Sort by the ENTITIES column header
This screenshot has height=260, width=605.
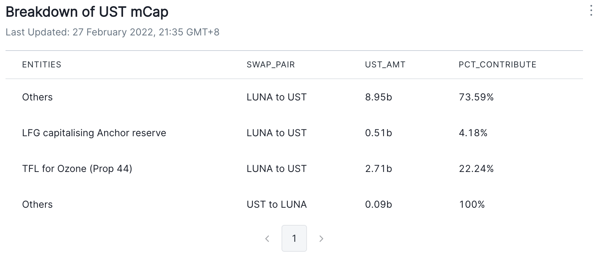[42, 65]
